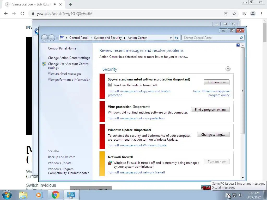
Task: Expand the root breadcrumb arrow after flag
Action: pyautogui.click(x=66, y=38)
